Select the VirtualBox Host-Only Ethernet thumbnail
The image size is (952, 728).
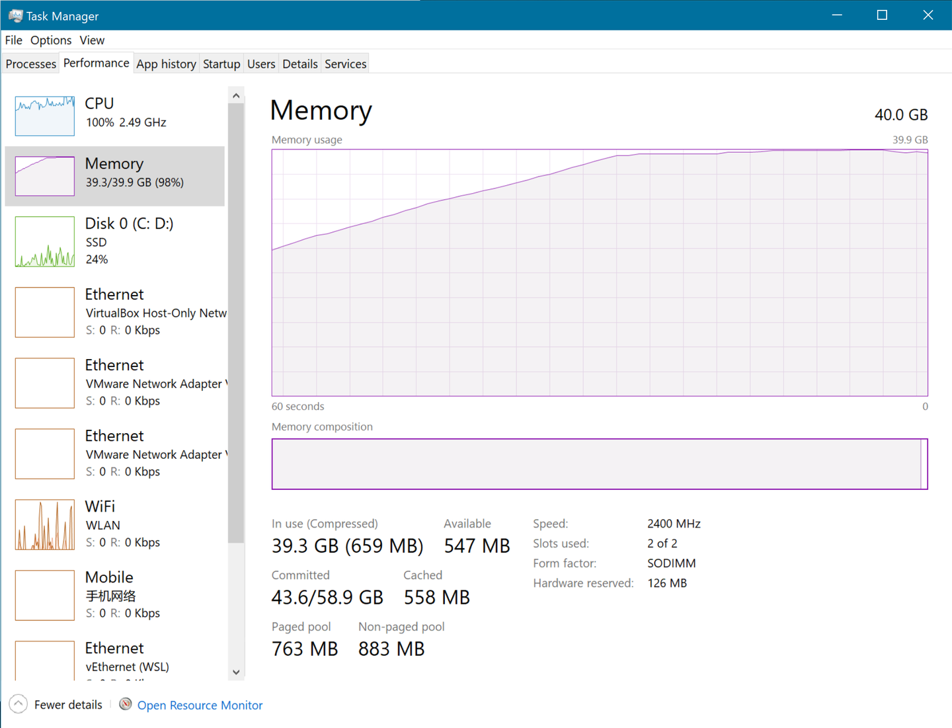click(45, 312)
